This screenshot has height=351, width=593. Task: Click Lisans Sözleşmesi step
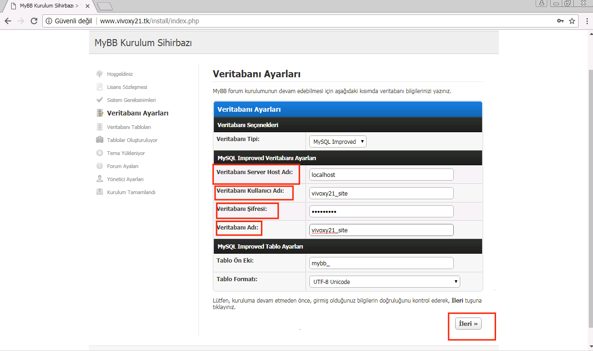click(x=127, y=87)
